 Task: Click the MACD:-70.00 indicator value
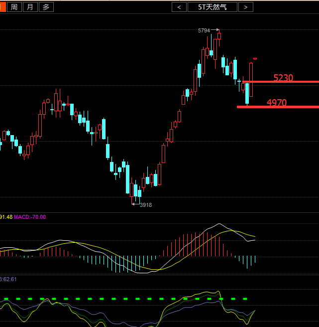click(30, 217)
